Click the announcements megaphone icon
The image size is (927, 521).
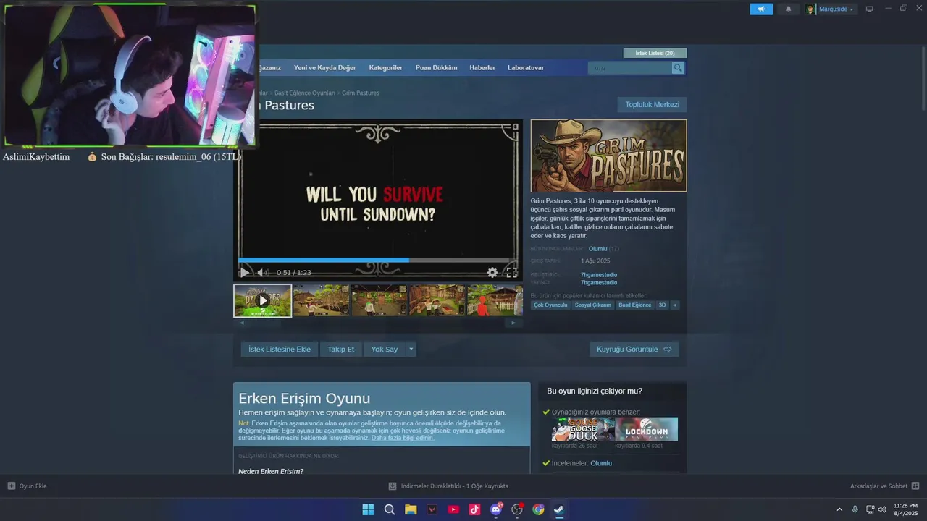pos(761,9)
